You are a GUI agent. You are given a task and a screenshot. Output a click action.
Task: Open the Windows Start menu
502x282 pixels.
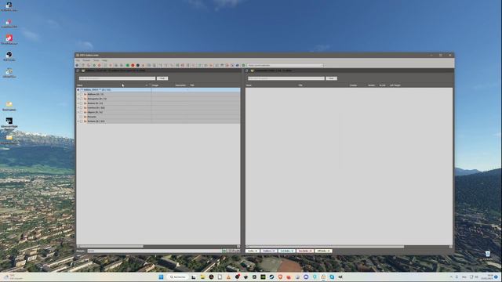[x=161, y=277]
